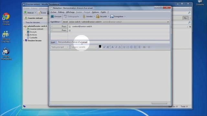The width and height of the screenshot is (207, 116).
Task: Click Tous les dossiers header
Action: (33, 22)
